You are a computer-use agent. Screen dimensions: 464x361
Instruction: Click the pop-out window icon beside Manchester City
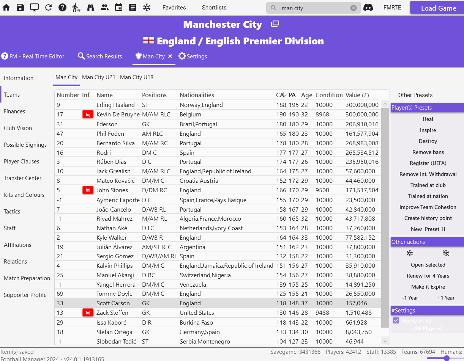click(275, 24)
